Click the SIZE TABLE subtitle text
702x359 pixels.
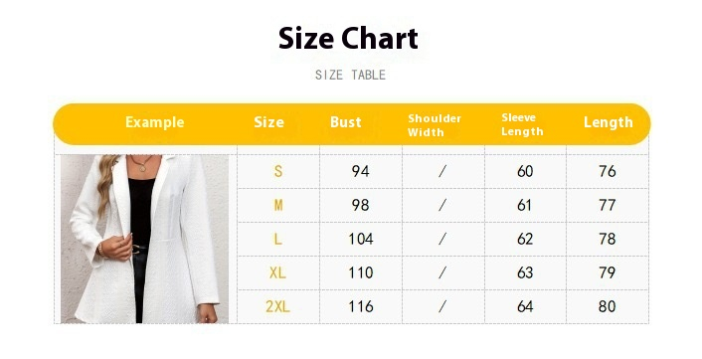coord(350,75)
